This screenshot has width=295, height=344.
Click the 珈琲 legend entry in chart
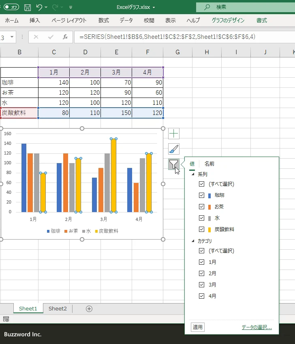(x=53, y=231)
